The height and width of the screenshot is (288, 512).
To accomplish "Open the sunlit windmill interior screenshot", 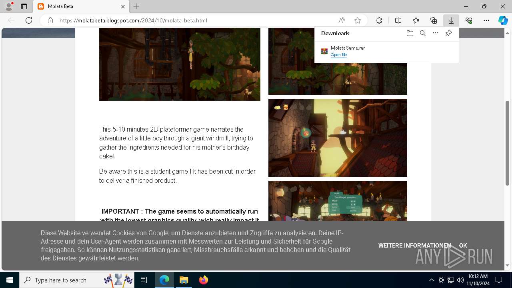I will (x=338, y=138).
